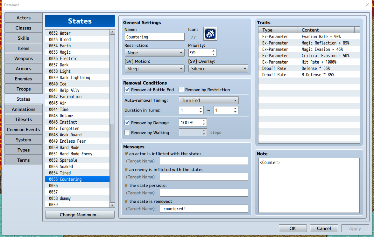Select state 0058 dummy
Screen dimensions: 374x237
point(77,198)
